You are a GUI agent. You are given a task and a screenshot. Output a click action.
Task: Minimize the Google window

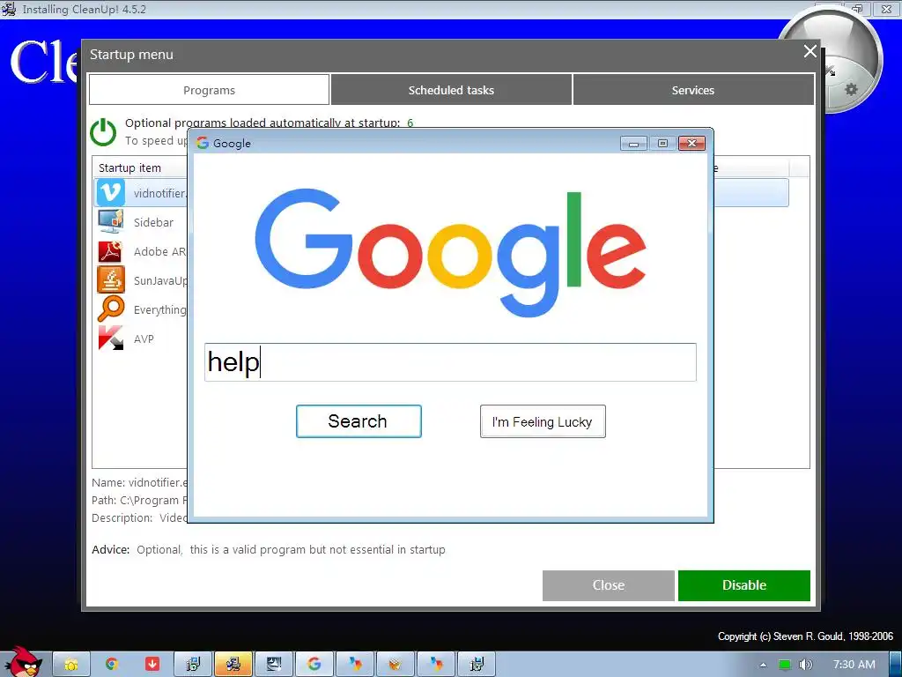[x=633, y=143]
